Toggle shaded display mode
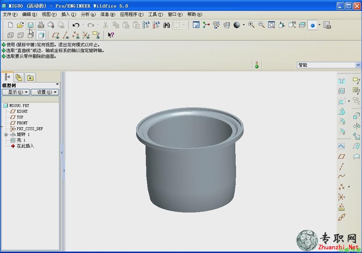Viewport: 362px width, 253px height. click(x=41, y=35)
